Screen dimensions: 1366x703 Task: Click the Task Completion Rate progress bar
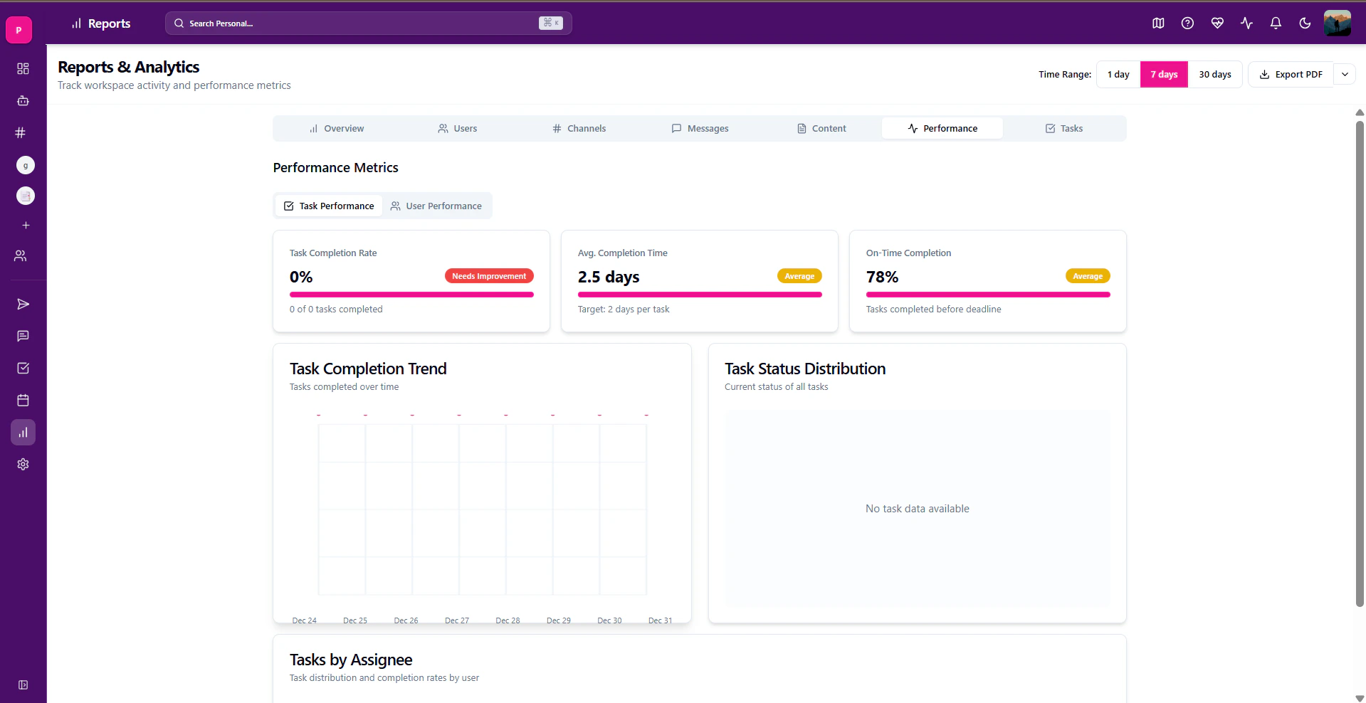[411, 295]
